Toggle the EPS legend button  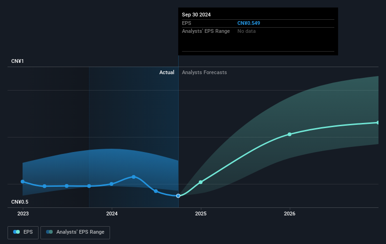point(23,232)
